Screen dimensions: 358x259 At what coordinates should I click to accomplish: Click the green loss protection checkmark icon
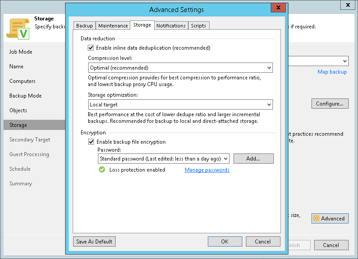coord(101,170)
